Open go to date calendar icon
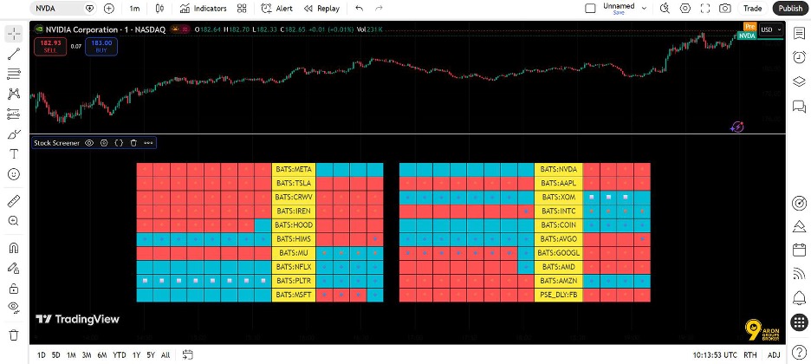Image resolution: width=811 pixels, height=364 pixels. click(x=188, y=355)
